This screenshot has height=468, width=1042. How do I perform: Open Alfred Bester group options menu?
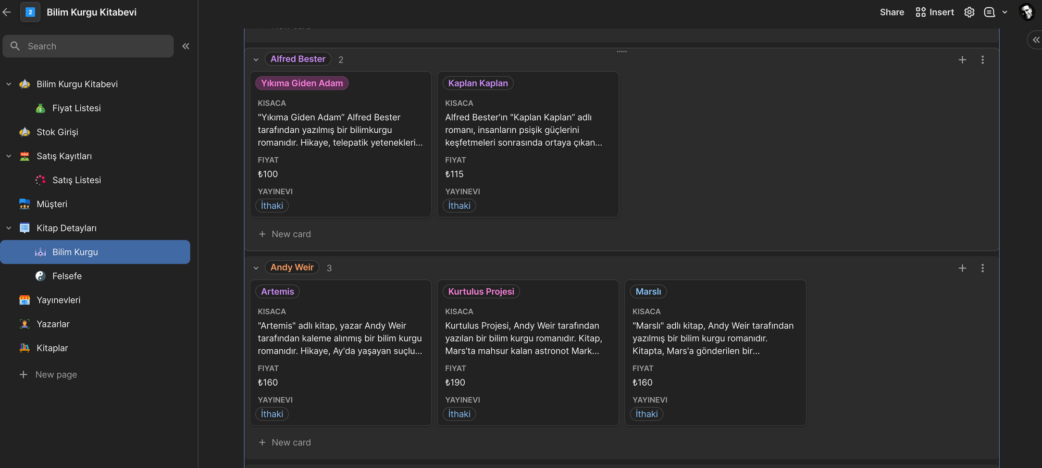983,60
